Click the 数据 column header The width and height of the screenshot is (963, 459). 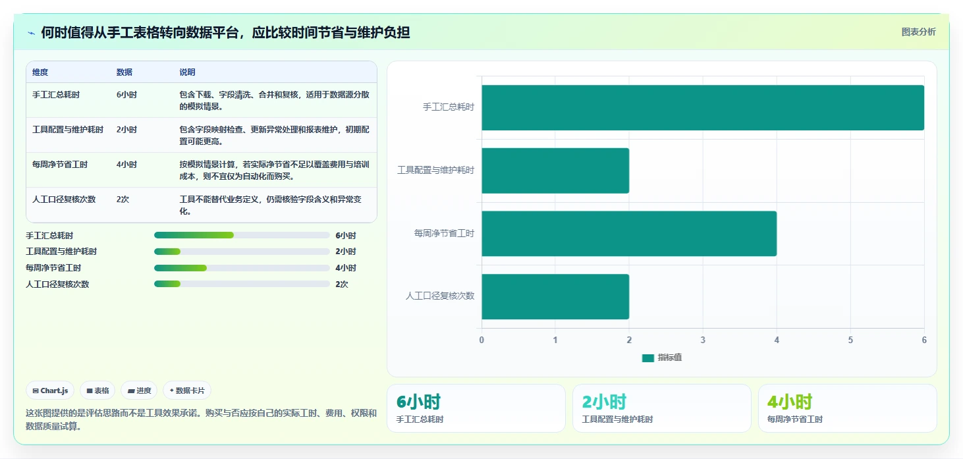point(124,72)
